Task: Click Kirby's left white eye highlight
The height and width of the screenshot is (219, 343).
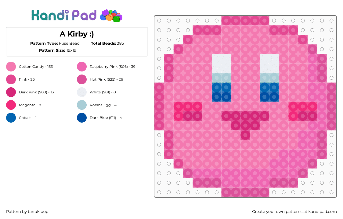Action: (x=221, y=64)
